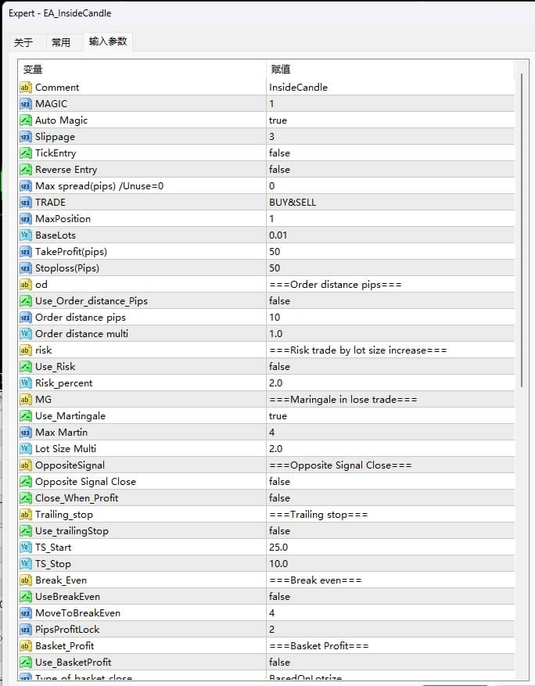
Task: Click the integer icon beside TakeProfit(pips)
Action: click(x=25, y=251)
